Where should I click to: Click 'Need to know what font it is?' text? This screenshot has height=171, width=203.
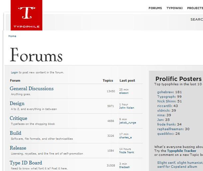pos(39,168)
